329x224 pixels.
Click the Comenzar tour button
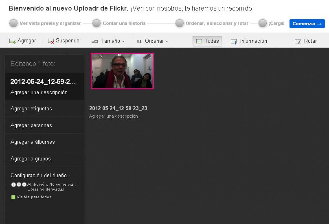click(307, 24)
